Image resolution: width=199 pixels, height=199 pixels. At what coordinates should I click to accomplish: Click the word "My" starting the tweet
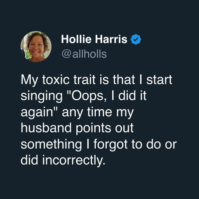(x=29, y=80)
